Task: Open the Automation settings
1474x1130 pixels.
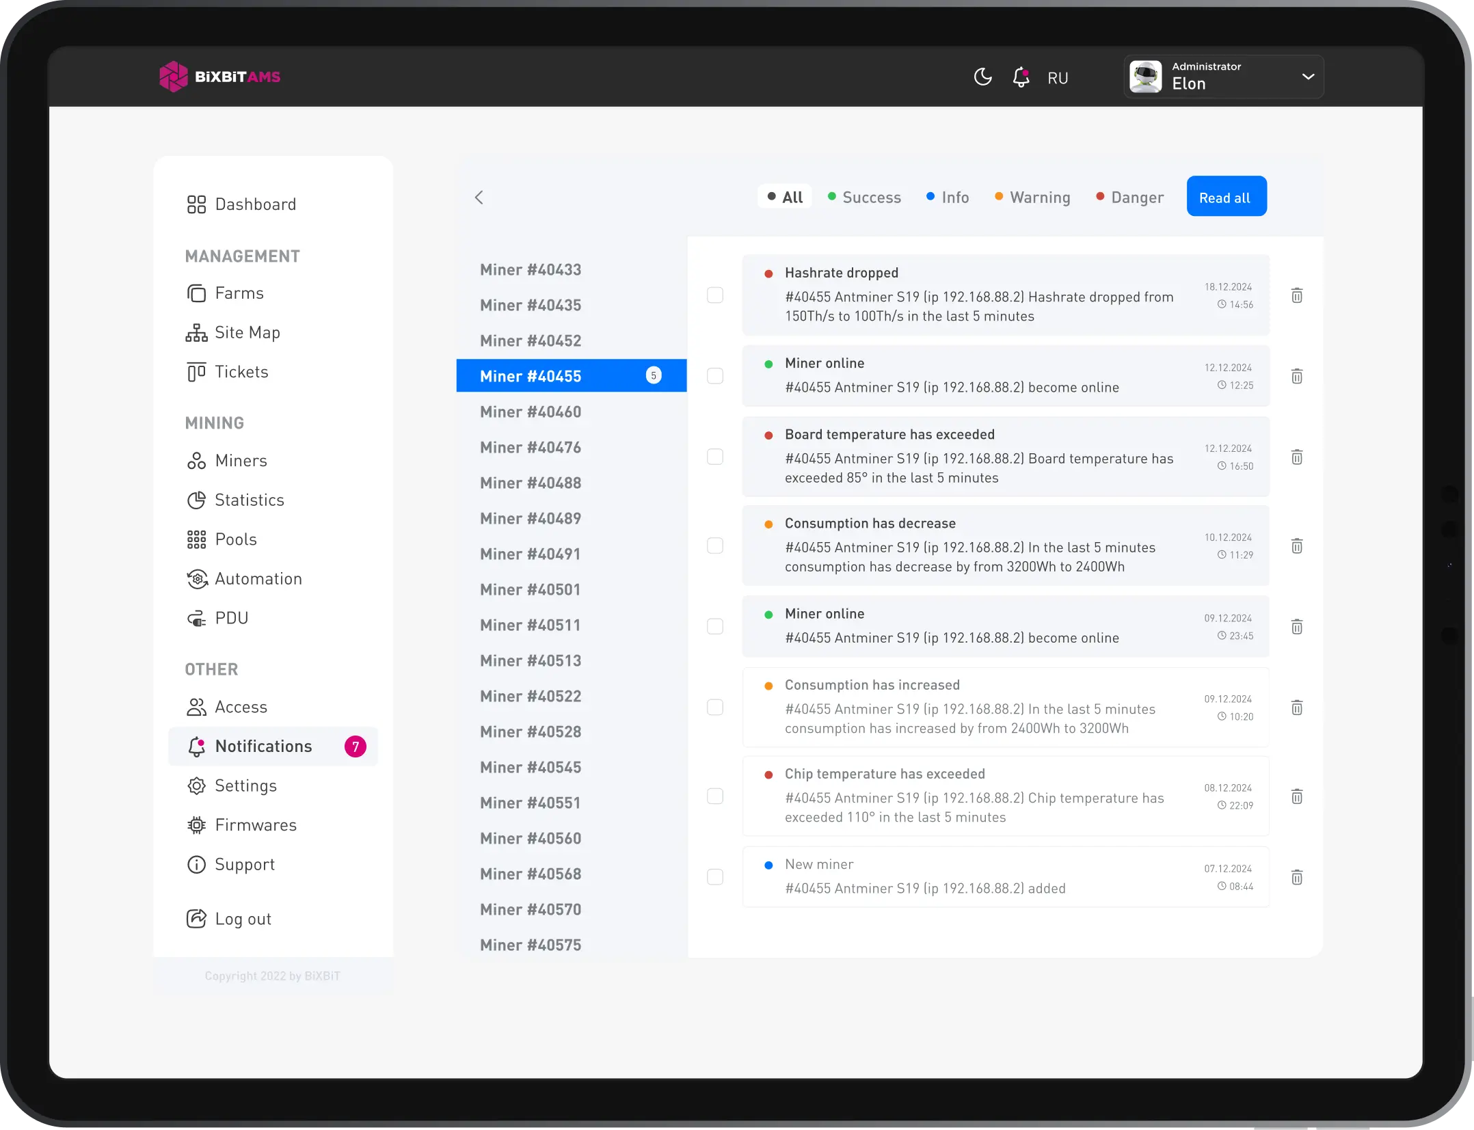Action: coord(258,578)
